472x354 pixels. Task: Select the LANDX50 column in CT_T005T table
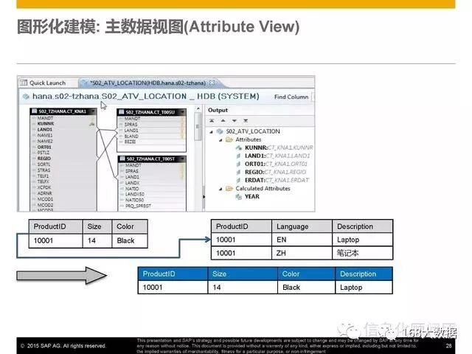[135, 194]
